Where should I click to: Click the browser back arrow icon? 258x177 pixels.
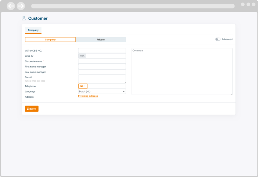pyautogui.click(x=11, y=6)
